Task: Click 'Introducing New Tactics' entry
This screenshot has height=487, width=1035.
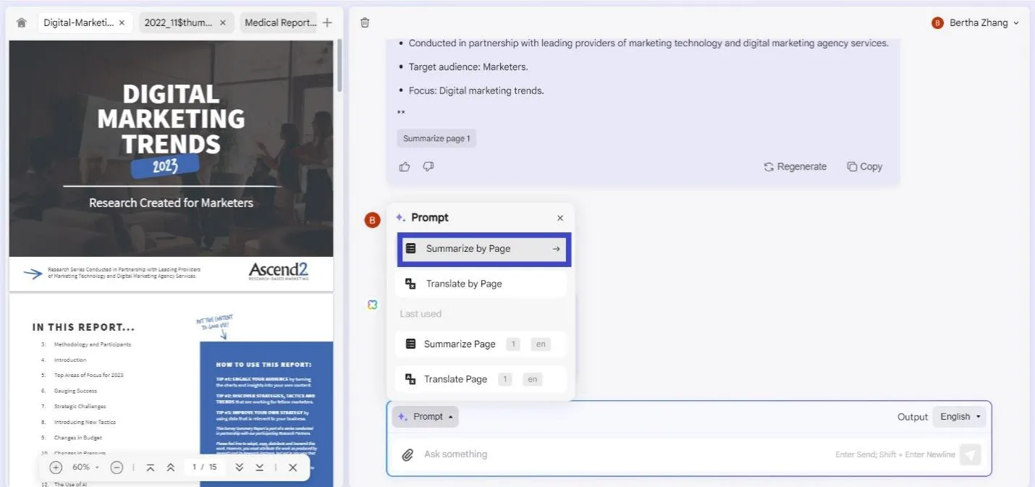Action: click(x=84, y=422)
